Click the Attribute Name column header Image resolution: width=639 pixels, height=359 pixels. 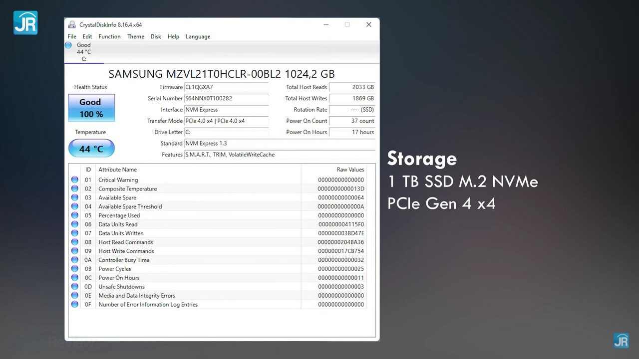[117, 170]
